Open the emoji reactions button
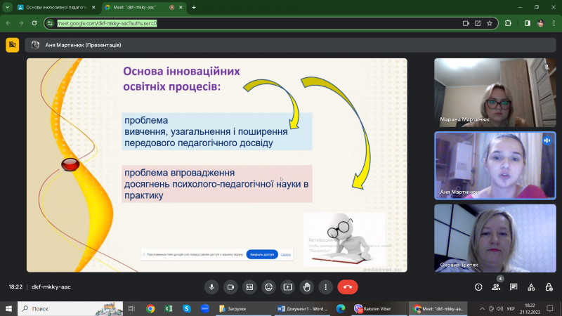 [x=268, y=287]
